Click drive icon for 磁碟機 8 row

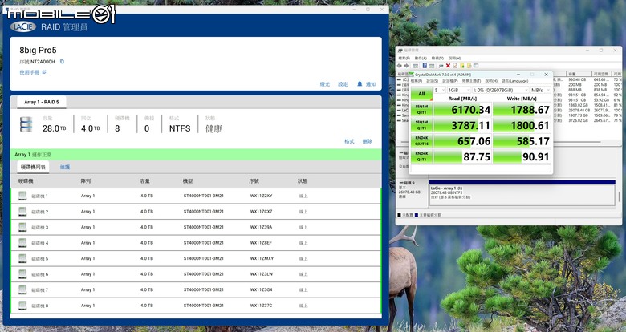coord(22,306)
